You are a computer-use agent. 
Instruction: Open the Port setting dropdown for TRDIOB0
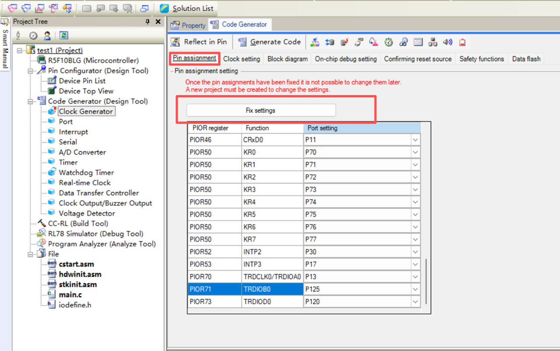click(415, 289)
